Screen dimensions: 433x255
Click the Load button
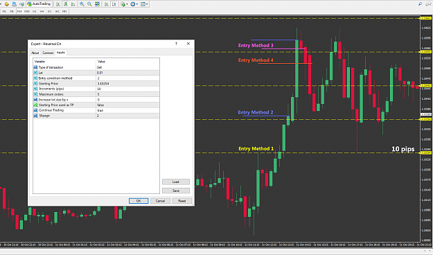176,182
